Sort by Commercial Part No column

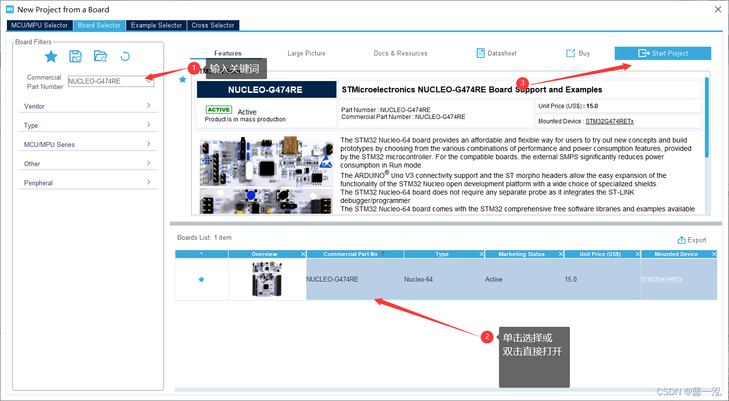[355, 254]
